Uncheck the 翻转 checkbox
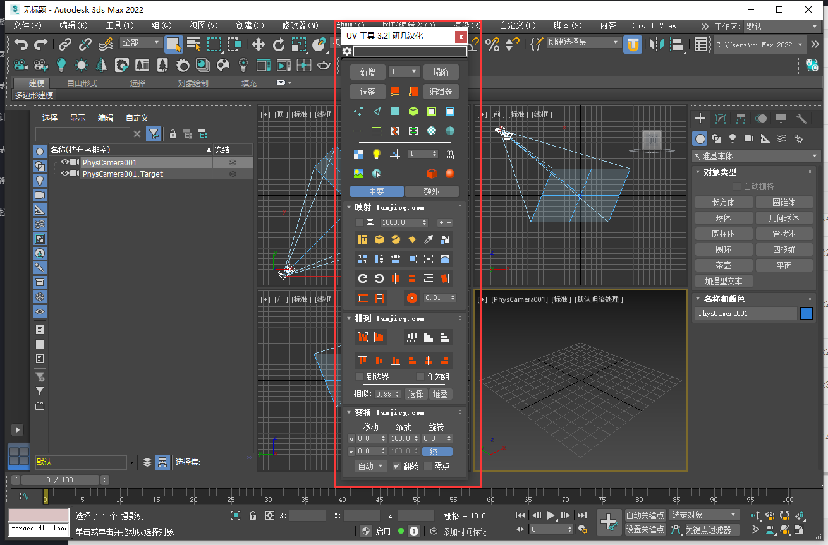The width and height of the screenshot is (828, 545). coord(397,466)
